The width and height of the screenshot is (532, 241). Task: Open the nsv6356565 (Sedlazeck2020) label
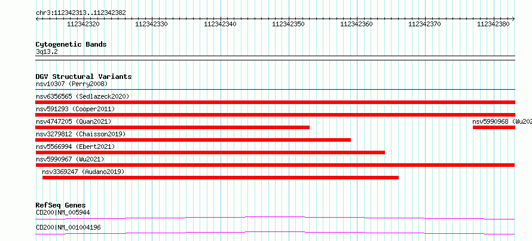[x=82, y=96]
